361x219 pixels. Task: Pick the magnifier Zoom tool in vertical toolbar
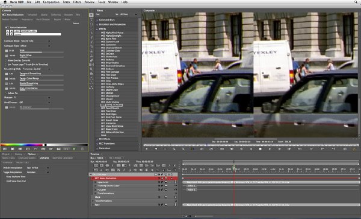point(91,69)
